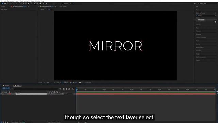Open the Graph Editor in timeline
218x123 pixels.
click(x=73, y=89)
